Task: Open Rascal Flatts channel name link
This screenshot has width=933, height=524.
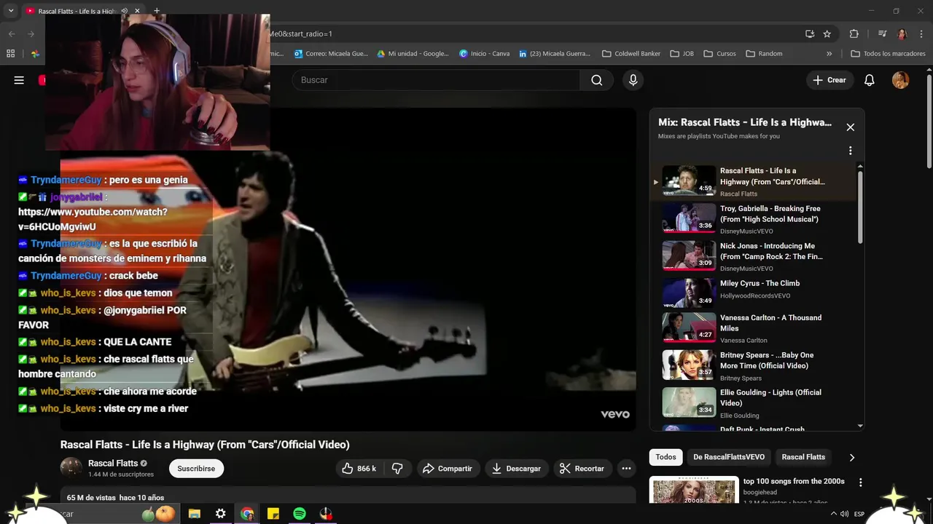Action: [x=113, y=463]
